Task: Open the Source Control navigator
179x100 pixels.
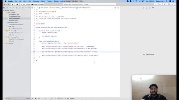Action: coord(7,8)
